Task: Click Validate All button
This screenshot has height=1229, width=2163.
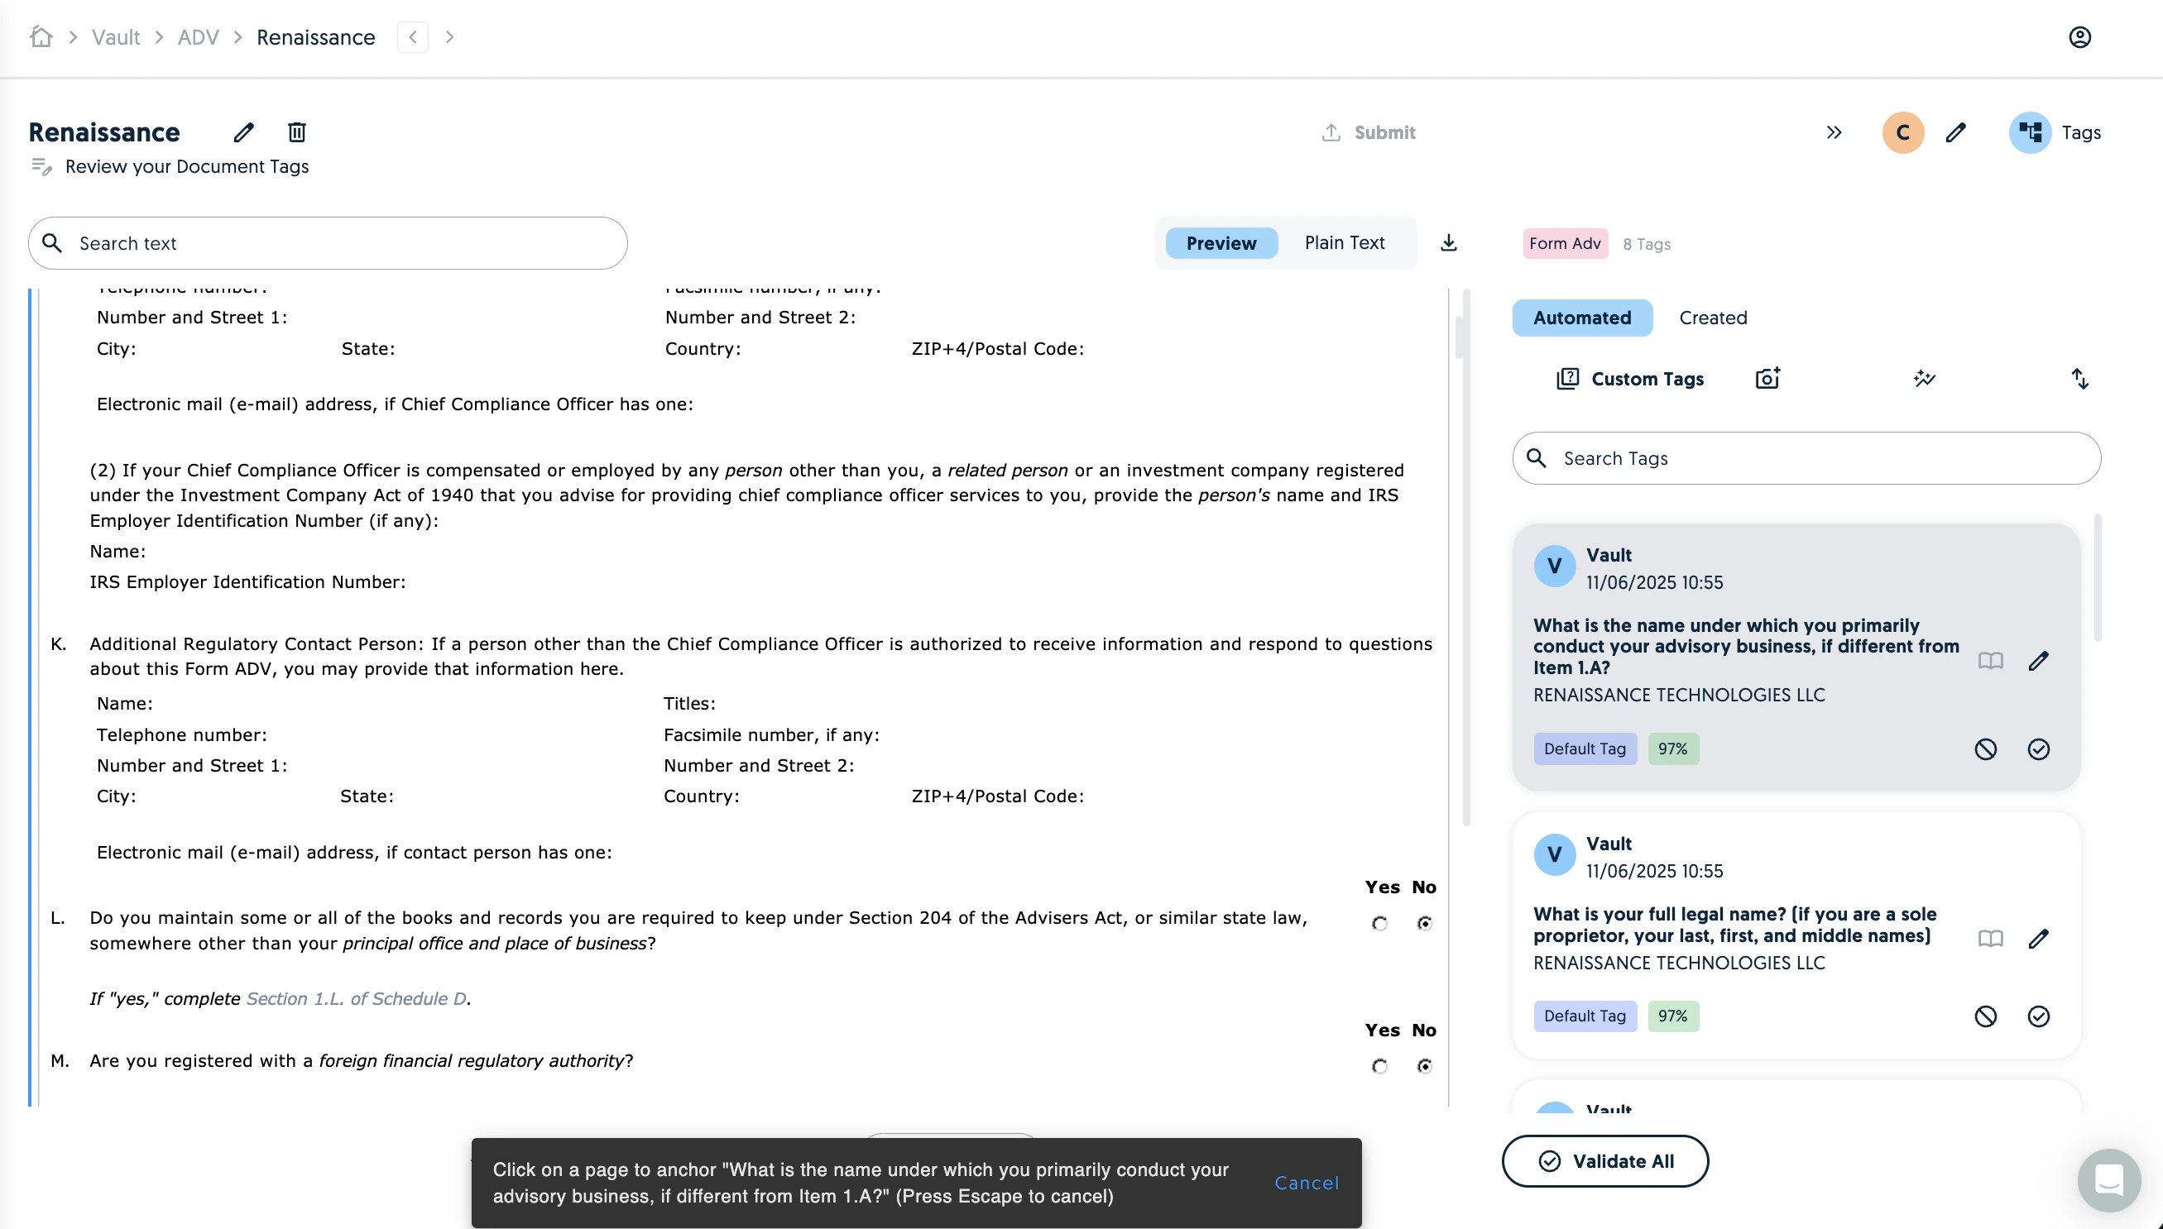Action: pyautogui.click(x=1605, y=1161)
